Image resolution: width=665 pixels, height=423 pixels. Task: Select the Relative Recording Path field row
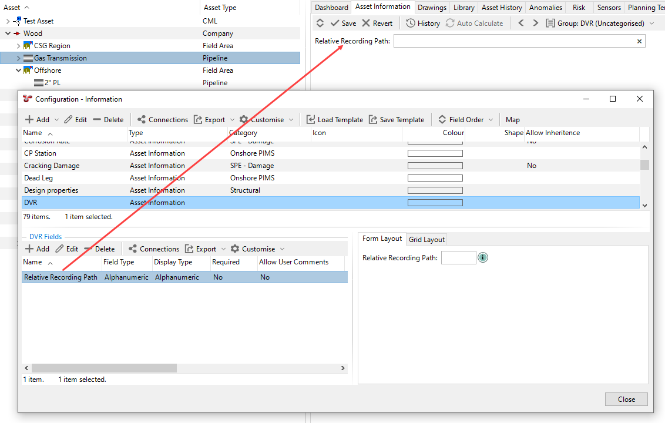coord(184,277)
